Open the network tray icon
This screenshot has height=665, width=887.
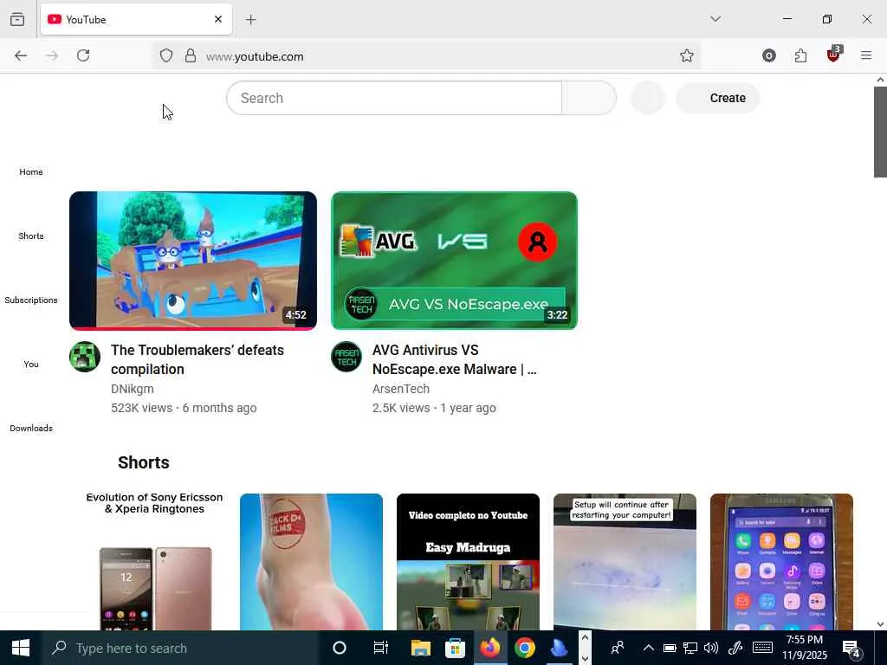click(690, 648)
